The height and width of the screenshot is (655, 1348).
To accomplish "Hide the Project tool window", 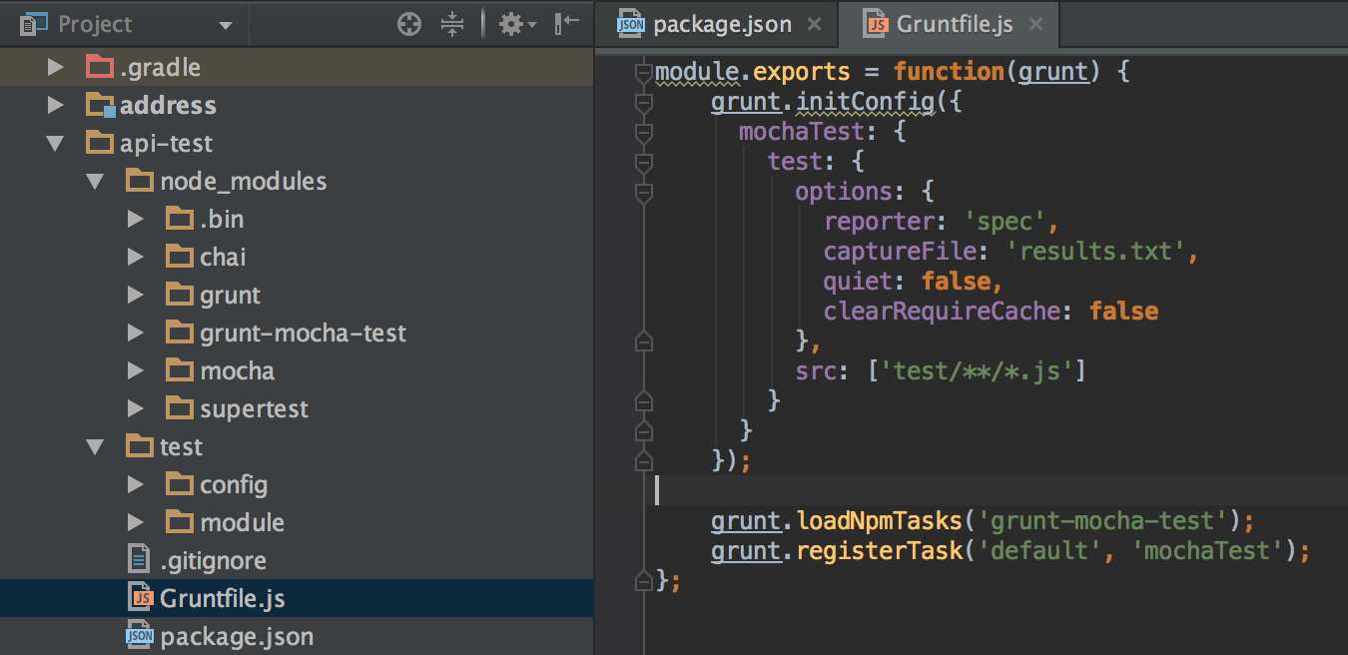I will (x=566, y=24).
